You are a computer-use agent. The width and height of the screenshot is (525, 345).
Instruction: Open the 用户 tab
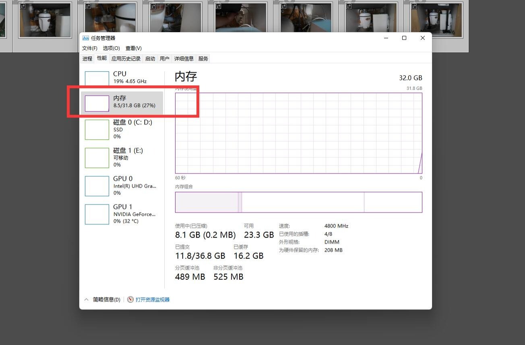pyautogui.click(x=164, y=58)
